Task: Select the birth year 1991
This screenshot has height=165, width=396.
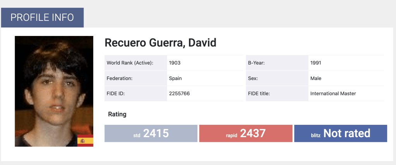Action: (316, 63)
